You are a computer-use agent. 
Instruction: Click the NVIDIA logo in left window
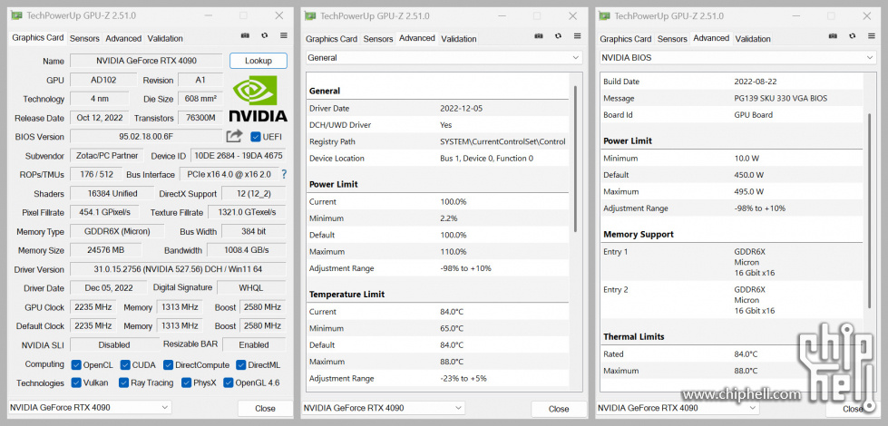point(258,99)
